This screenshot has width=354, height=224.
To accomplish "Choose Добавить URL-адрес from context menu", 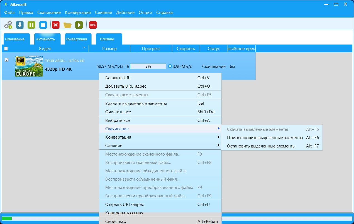I will point(160,86).
